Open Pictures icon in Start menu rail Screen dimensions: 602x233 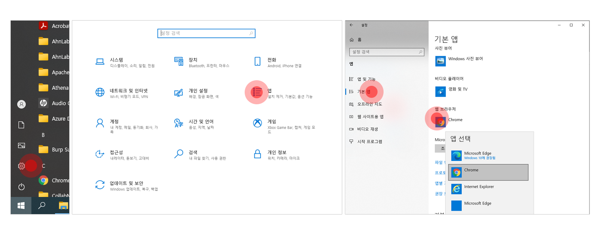[x=21, y=145]
